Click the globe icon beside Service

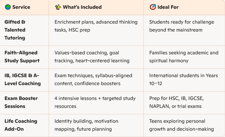coord(8,7)
